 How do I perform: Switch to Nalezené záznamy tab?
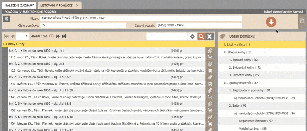19,5
